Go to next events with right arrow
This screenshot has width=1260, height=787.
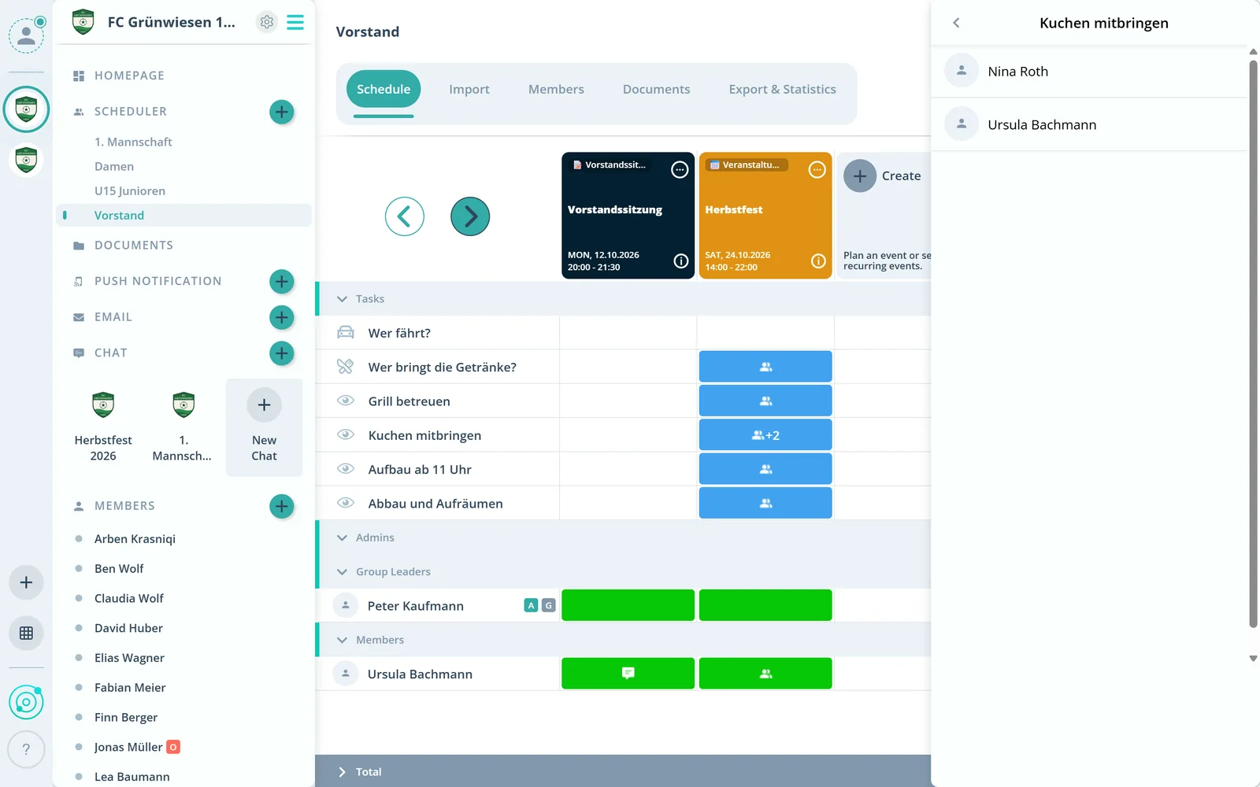tap(470, 216)
